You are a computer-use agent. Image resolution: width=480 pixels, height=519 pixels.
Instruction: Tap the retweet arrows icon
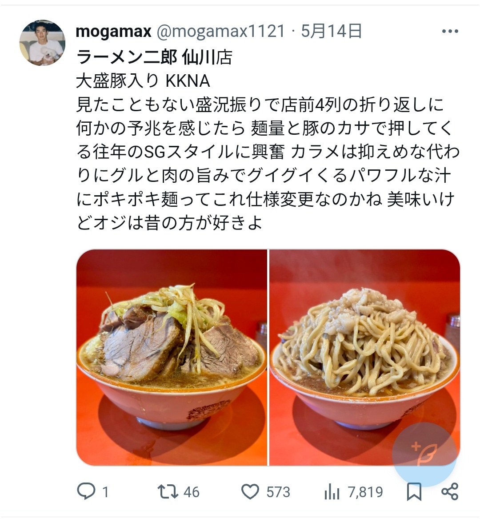tap(168, 491)
